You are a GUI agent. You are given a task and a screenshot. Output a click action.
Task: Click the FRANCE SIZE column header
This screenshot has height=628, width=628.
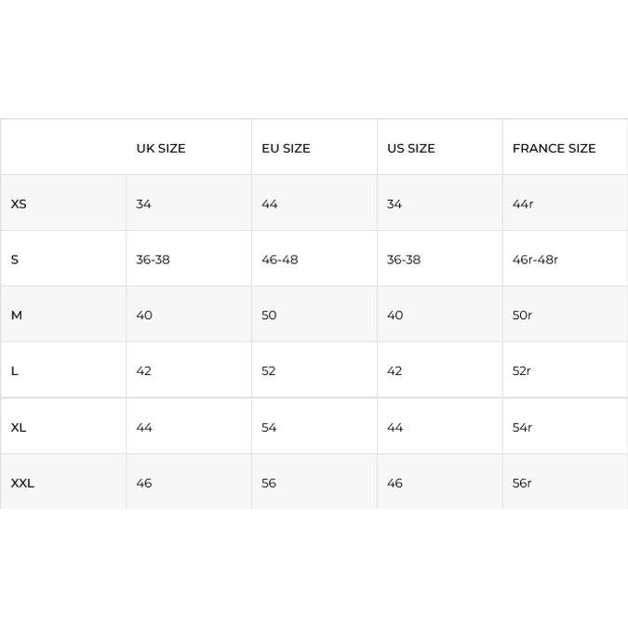click(554, 148)
